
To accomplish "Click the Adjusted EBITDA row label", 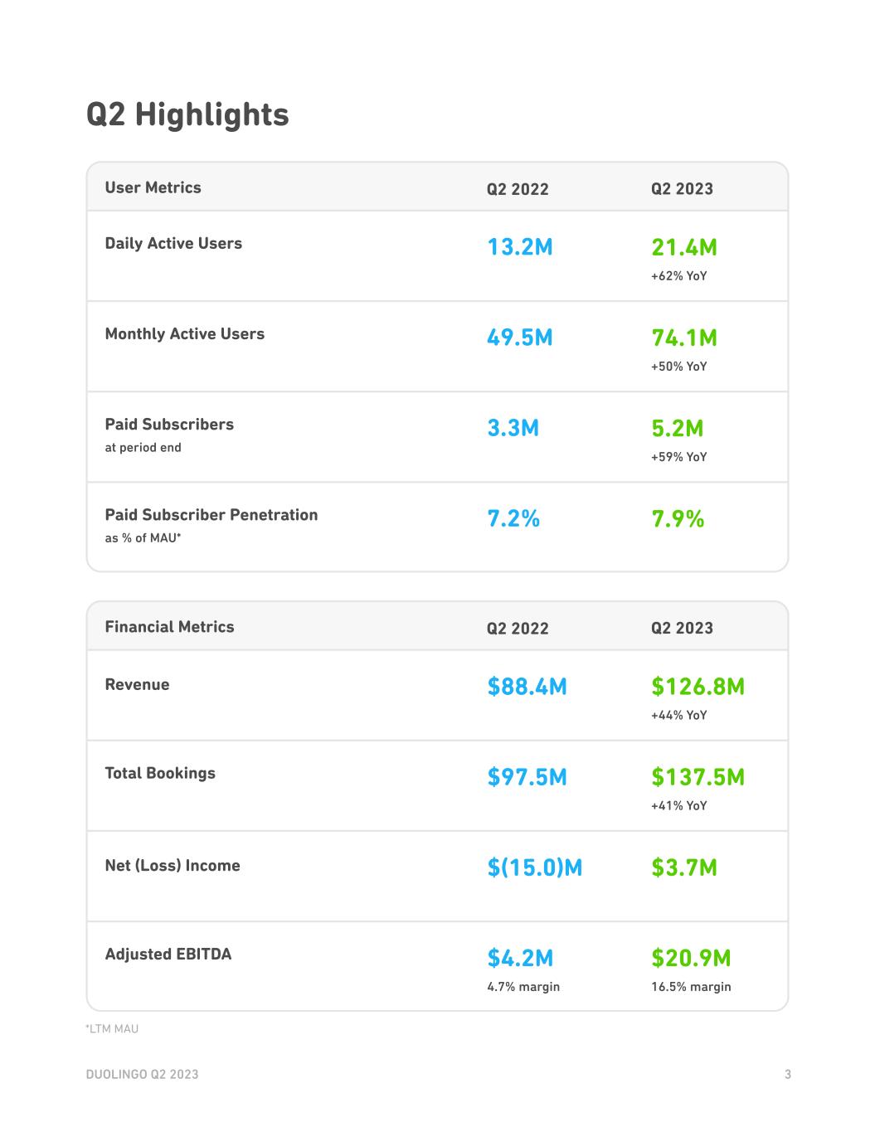I will 168,954.
